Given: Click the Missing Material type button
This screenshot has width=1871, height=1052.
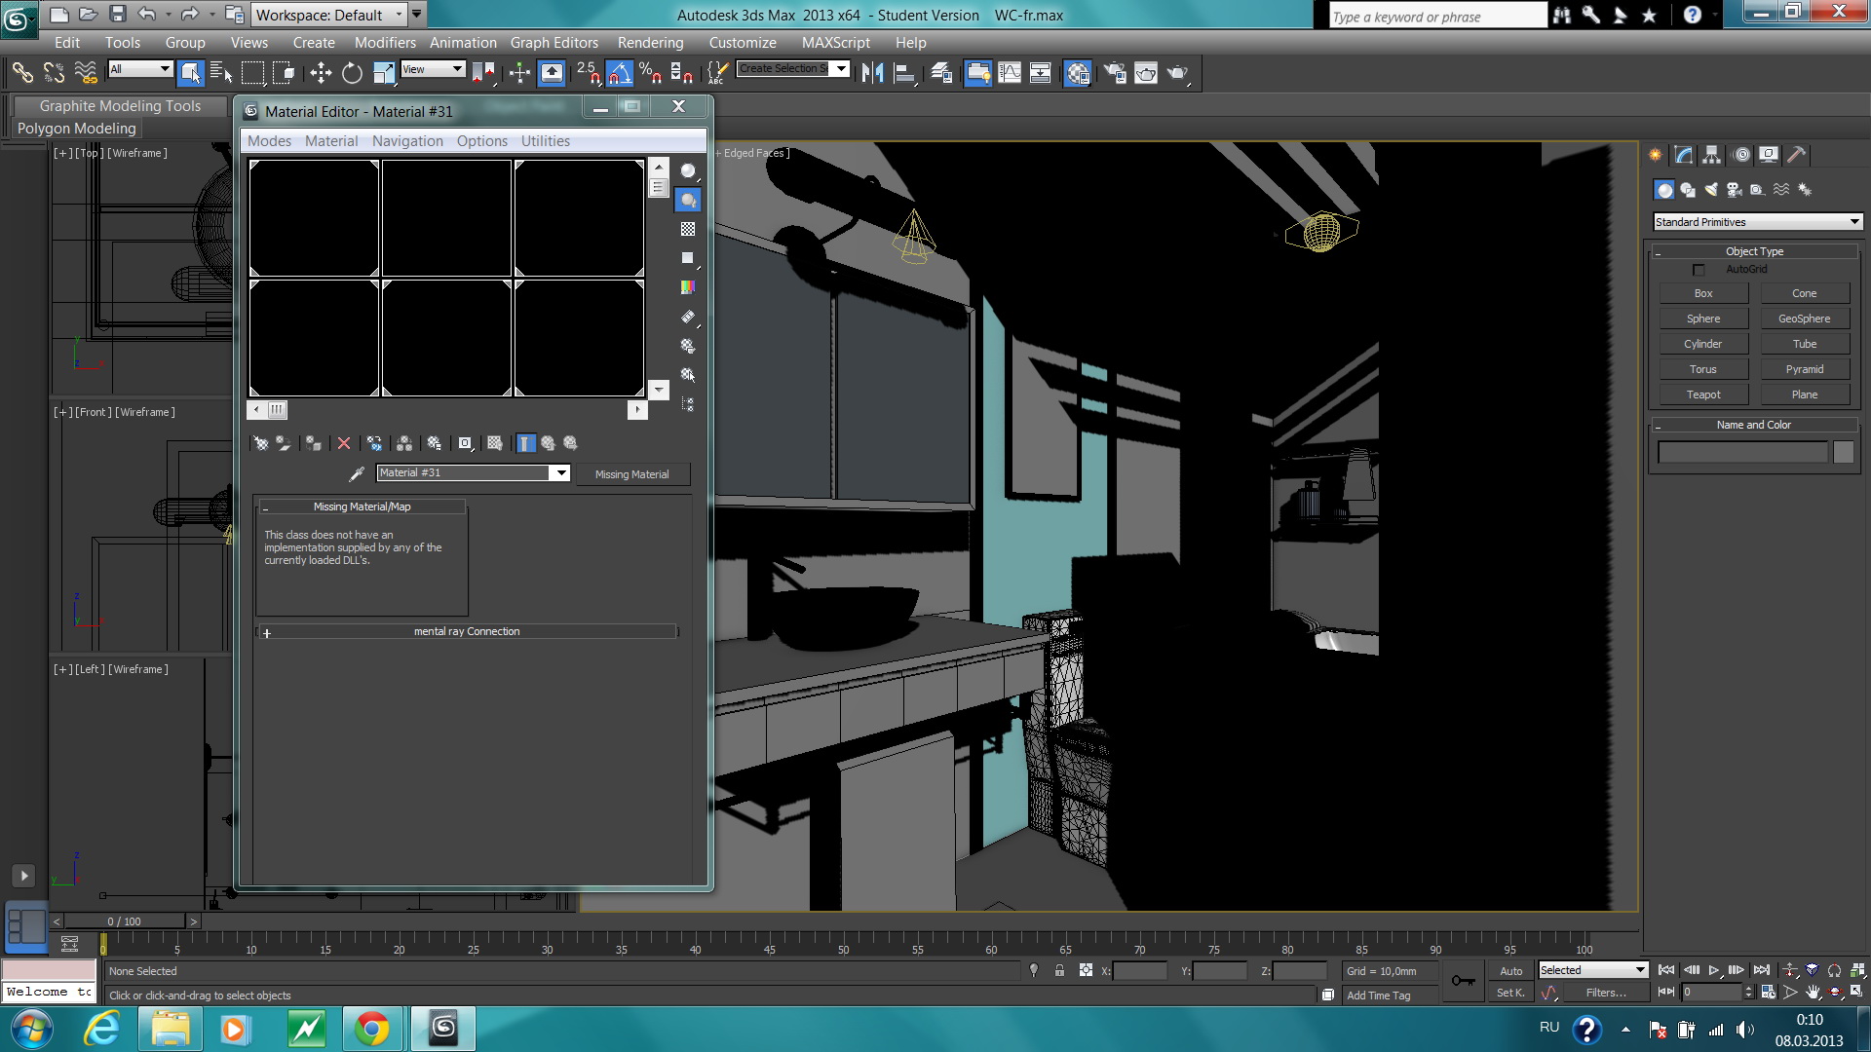Looking at the screenshot, I should click(x=631, y=474).
